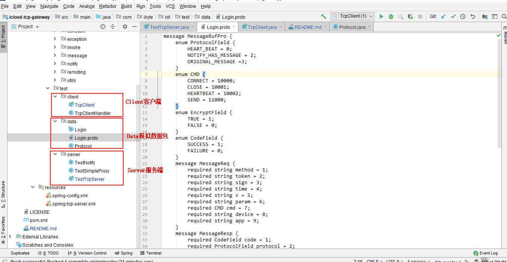Start debugging with the bug icon
Screen dimensions: 507x262
(391, 16)
